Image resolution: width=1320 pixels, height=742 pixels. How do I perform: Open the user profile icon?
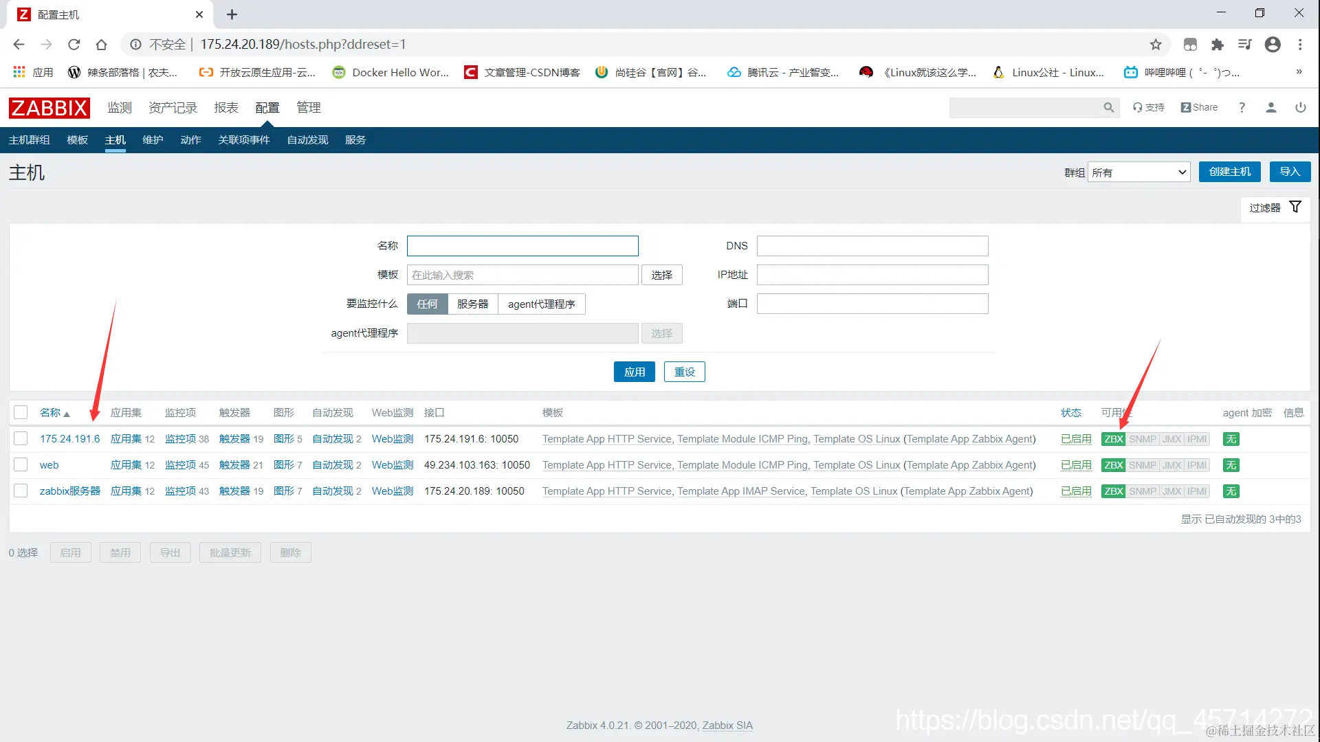[x=1270, y=108]
